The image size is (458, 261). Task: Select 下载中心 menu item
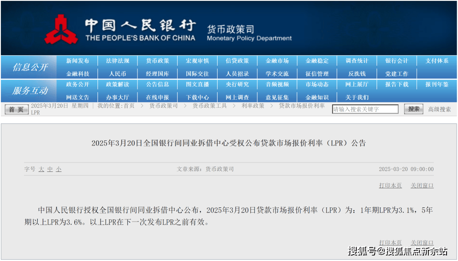coord(197,97)
